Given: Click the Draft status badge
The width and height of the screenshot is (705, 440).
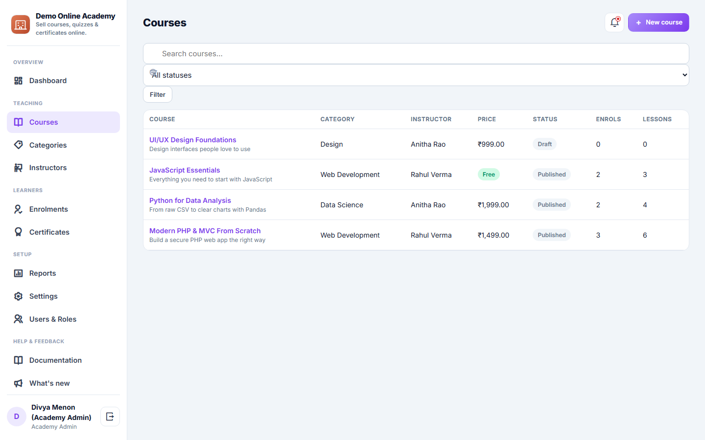Looking at the screenshot, I should point(544,144).
